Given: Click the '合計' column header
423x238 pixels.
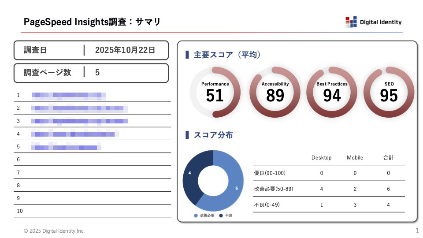Looking at the screenshot, I should (x=389, y=158).
